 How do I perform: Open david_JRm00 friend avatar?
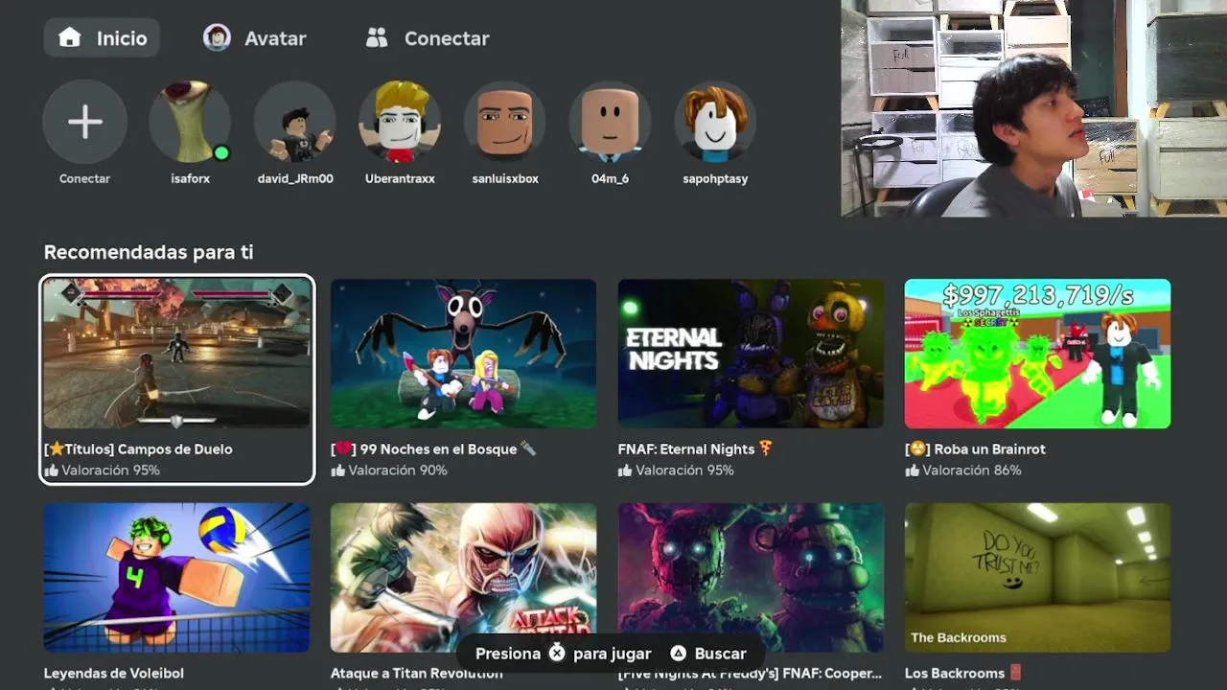295,122
